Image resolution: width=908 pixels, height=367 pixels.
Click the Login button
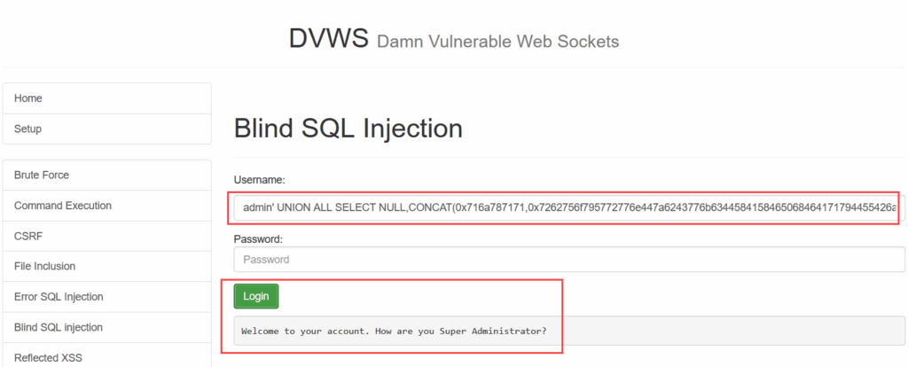[x=256, y=296]
